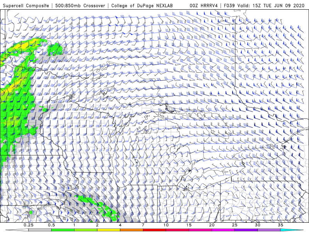Image resolution: width=309 pixels, height=232 pixels.
Task: Click the '00Z HRRRV4' model run label
Action: click(x=204, y=6)
